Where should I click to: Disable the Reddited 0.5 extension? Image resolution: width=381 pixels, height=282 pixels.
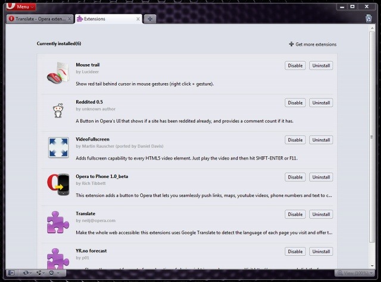pos(295,103)
